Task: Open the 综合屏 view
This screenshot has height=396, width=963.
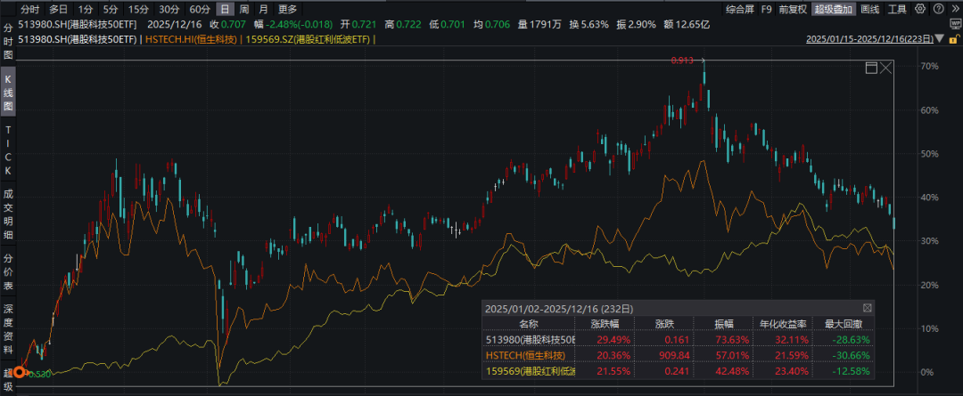Action: [739, 9]
